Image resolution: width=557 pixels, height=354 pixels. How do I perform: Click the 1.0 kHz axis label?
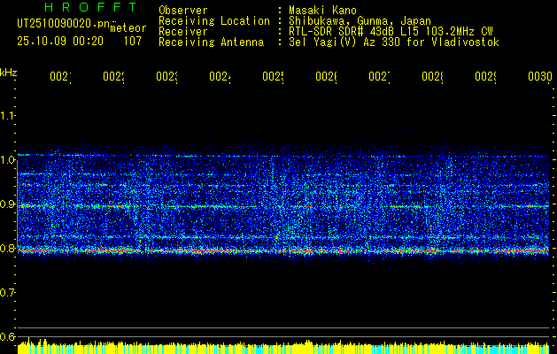pos(8,160)
